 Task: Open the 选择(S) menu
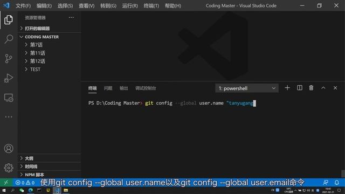65,6
